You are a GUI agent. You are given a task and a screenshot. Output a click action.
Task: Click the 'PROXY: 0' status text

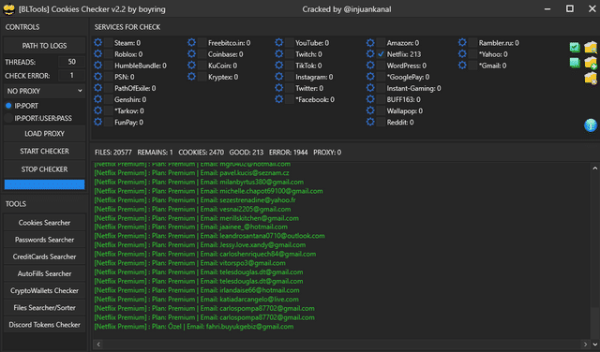pos(327,152)
